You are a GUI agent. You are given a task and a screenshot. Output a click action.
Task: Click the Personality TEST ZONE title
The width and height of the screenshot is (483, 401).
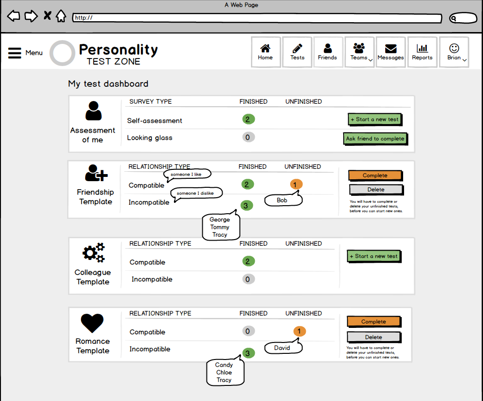coord(119,54)
